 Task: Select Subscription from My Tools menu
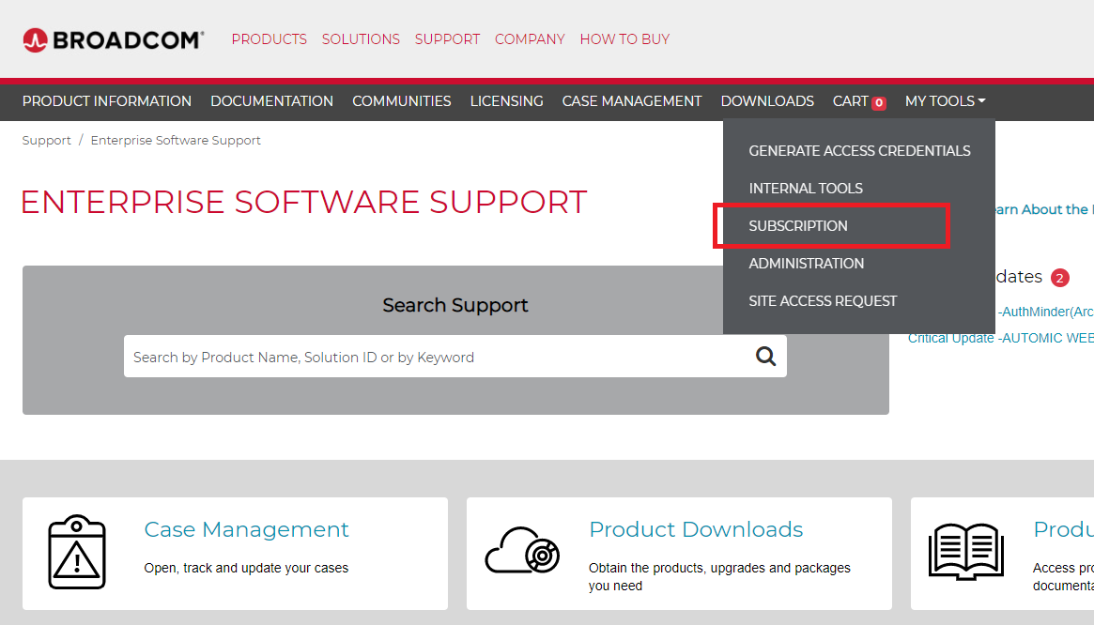click(x=798, y=226)
